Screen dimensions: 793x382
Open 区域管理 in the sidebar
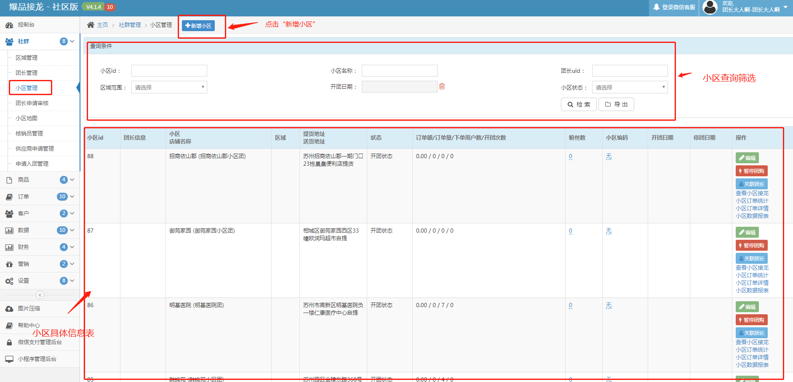click(27, 58)
